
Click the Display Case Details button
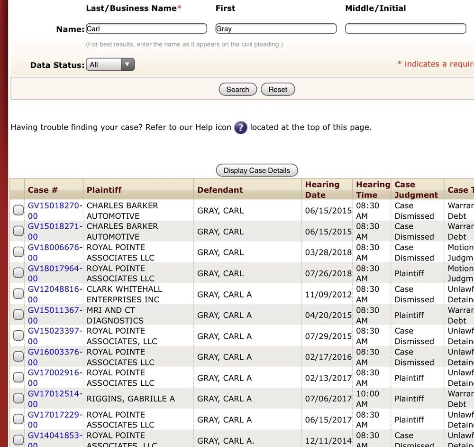pyautogui.click(x=257, y=170)
